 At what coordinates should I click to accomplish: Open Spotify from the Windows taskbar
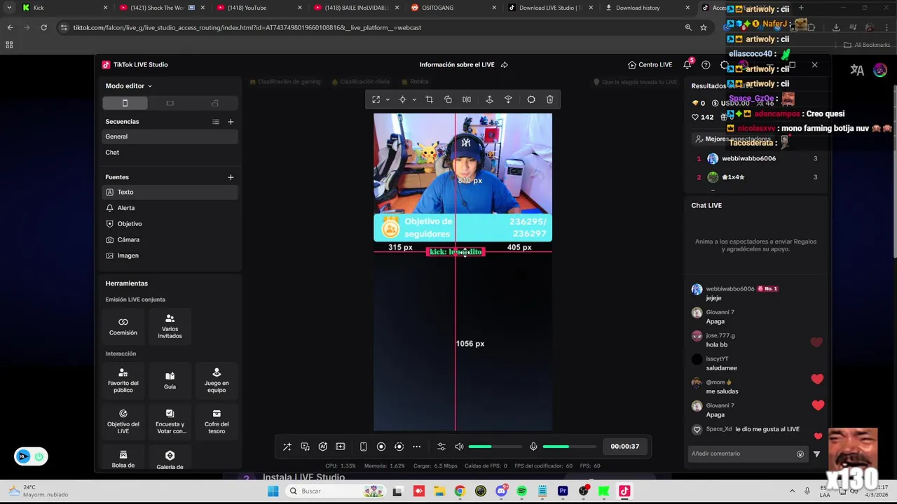[x=521, y=491]
